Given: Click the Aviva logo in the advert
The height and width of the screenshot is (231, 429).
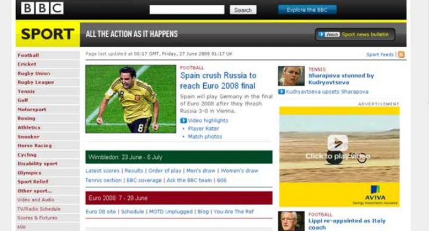Looking at the screenshot, I should [375, 190].
